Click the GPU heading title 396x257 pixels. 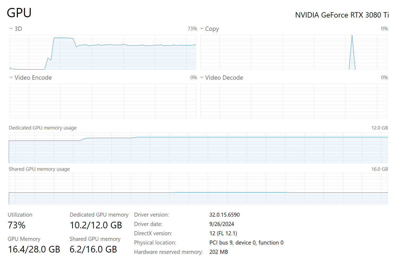(x=19, y=13)
